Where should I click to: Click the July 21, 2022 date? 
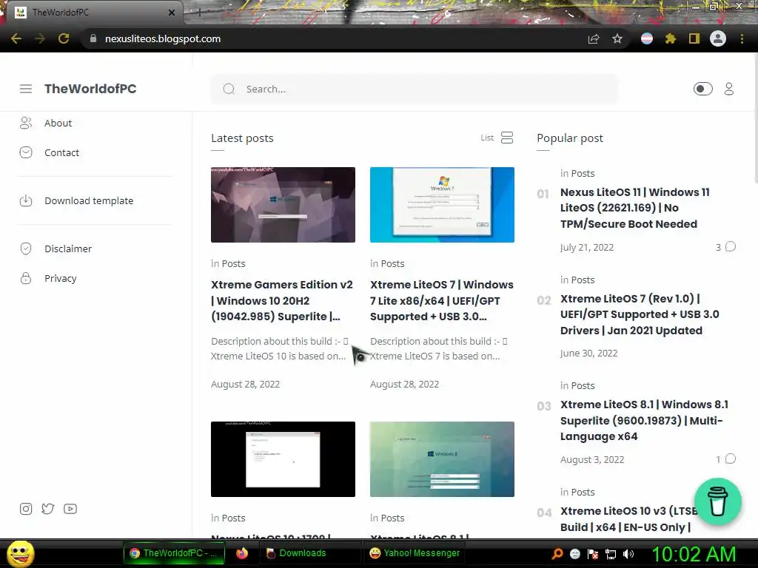point(587,247)
